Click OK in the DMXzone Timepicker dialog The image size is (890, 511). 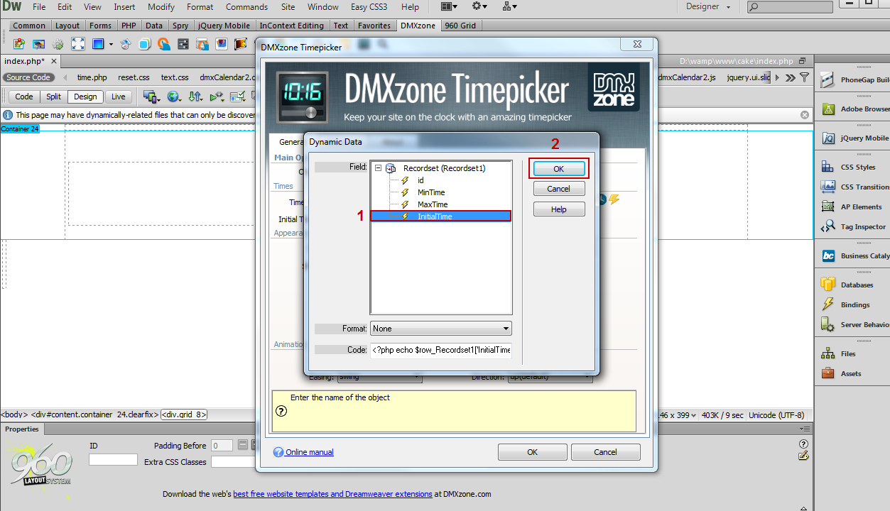(x=532, y=452)
